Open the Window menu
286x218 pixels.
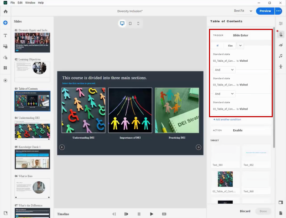(30, 2)
